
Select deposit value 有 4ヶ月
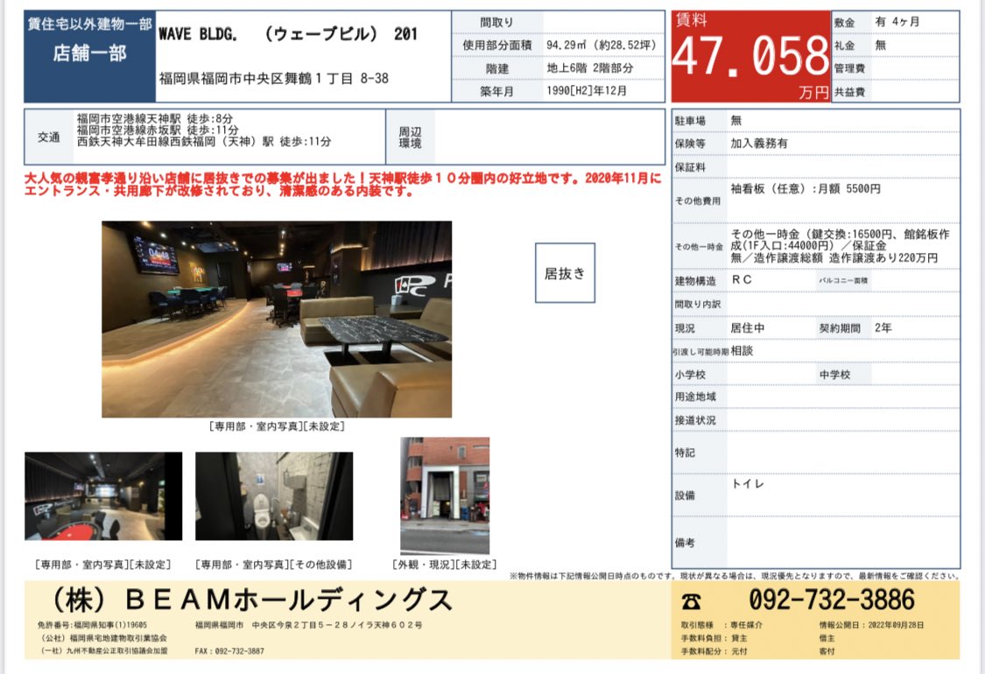click(897, 21)
